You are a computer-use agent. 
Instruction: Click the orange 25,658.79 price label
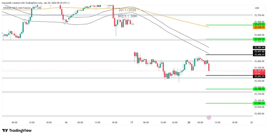point(259,27)
